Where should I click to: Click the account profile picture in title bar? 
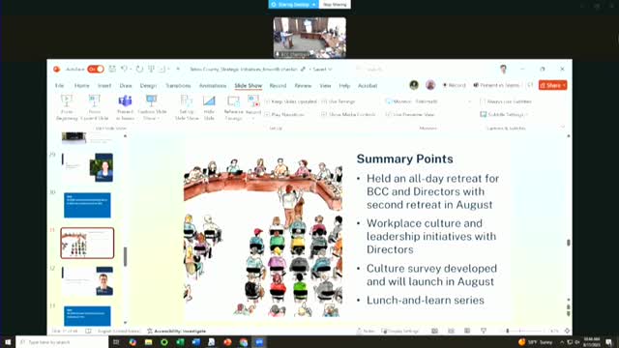pos(503,69)
